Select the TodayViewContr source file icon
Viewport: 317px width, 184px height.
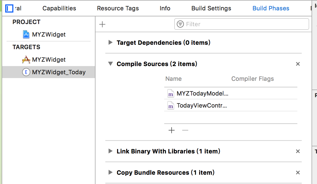click(x=171, y=105)
